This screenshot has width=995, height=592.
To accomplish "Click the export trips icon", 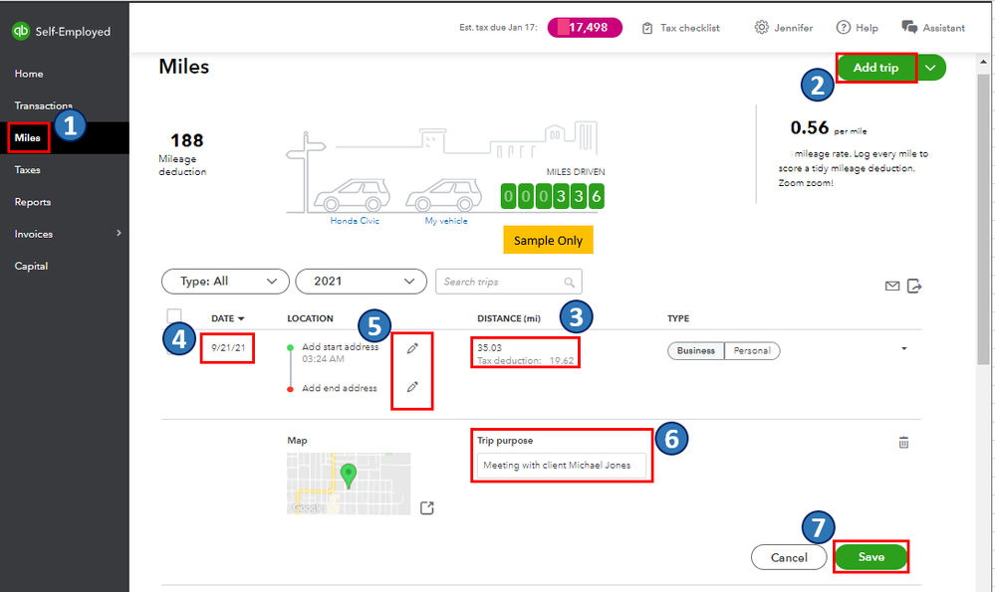I will (913, 286).
